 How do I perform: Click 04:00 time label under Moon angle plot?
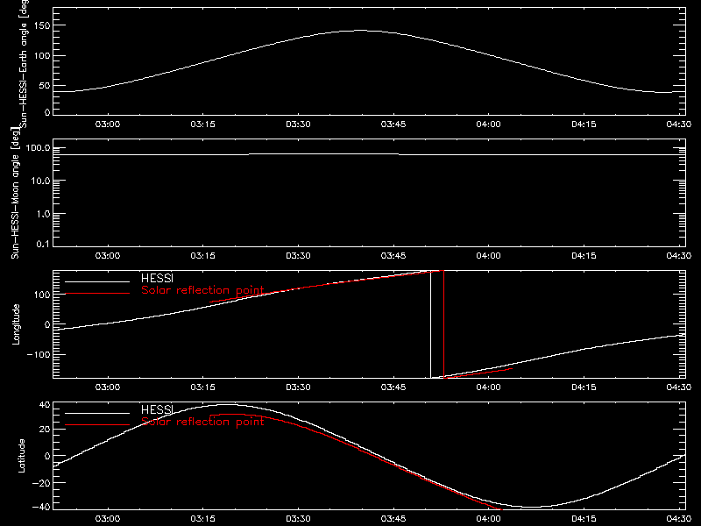pos(489,255)
